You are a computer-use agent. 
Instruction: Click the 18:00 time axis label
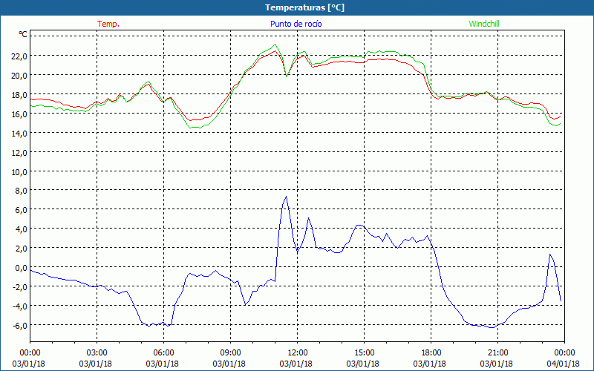coord(431,353)
